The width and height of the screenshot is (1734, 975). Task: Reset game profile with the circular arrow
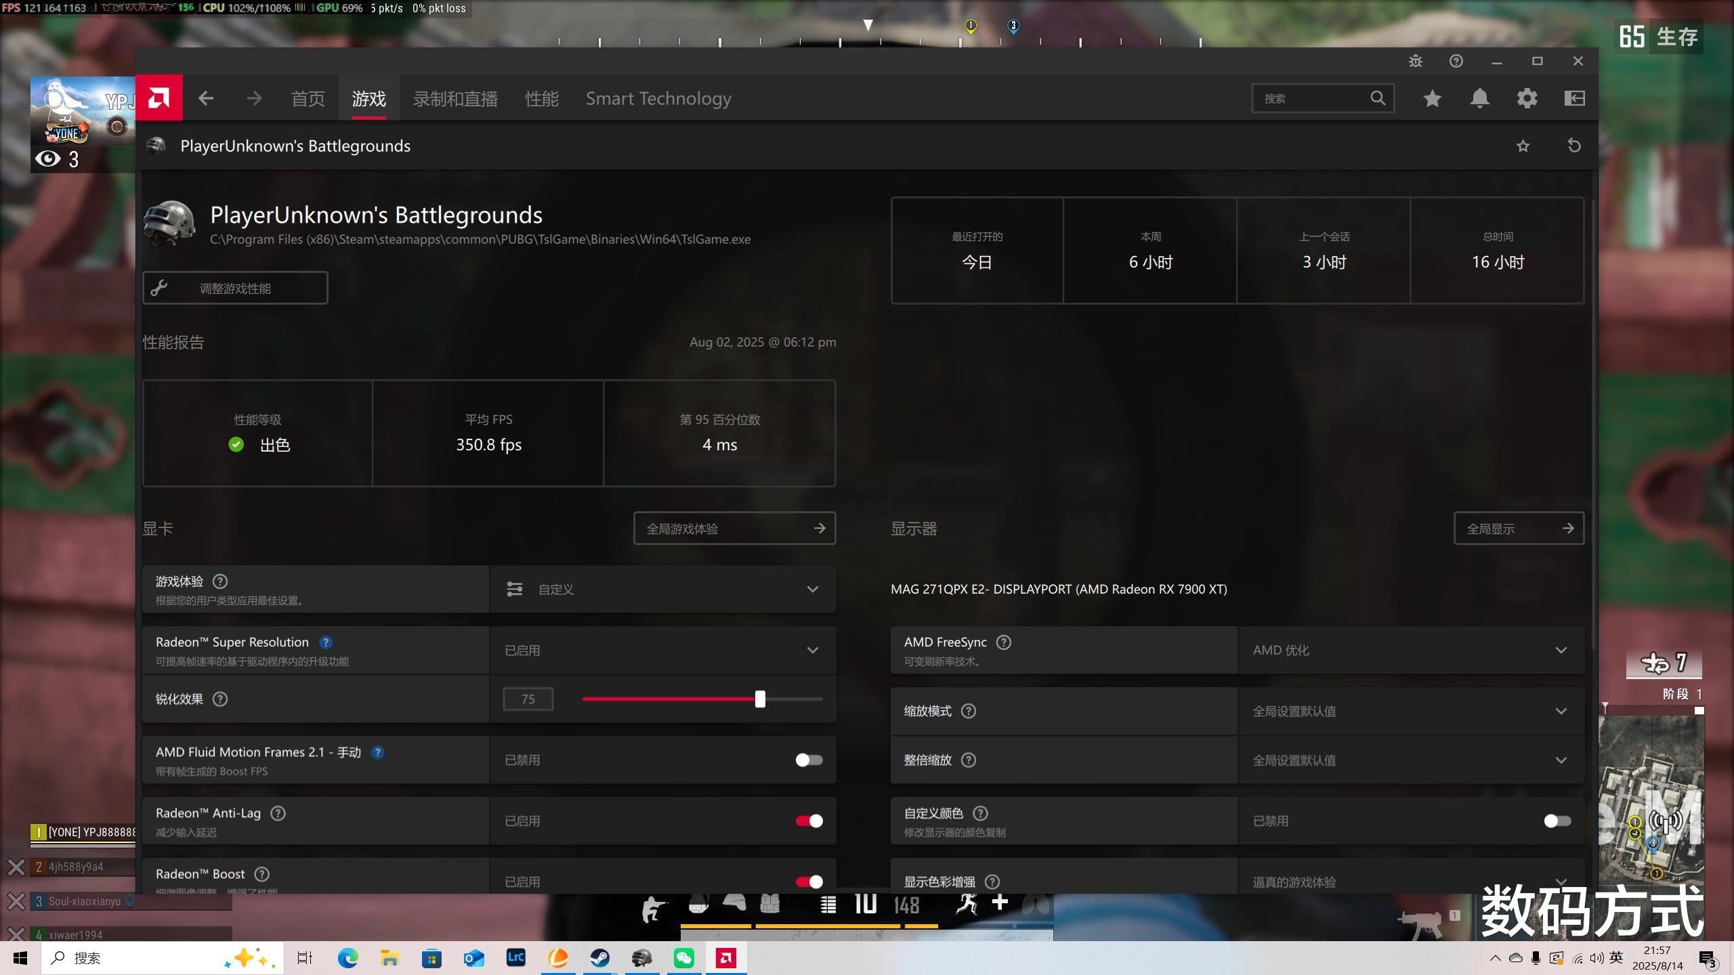click(x=1574, y=146)
